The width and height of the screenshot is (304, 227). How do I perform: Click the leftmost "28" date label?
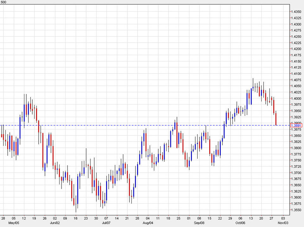pyautogui.click(x=4, y=218)
